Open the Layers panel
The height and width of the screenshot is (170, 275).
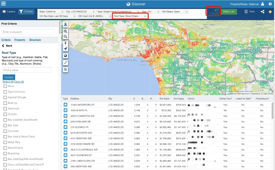(x=9, y=12)
